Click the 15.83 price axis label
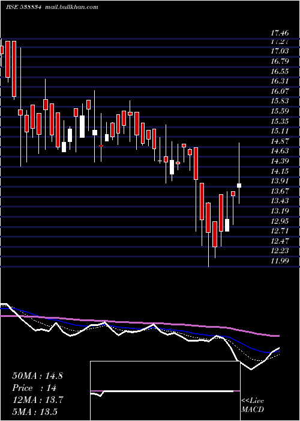The width and height of the screenshot is (300, 421). click(280, 101)
